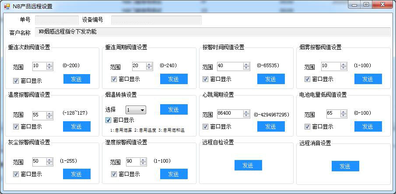Toggle 窗口显示 checkbox in 电池电量低阀值设置
Viewport: 396px width, 194px height.
click(308, 127)
